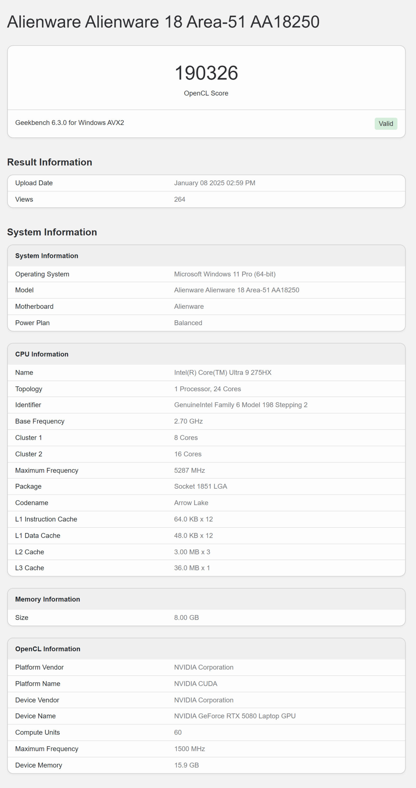Click the Motherboard value 'Alienware'
Image resolution: width=416 pixels, height=788 pixels.
(x=189, y=306)
